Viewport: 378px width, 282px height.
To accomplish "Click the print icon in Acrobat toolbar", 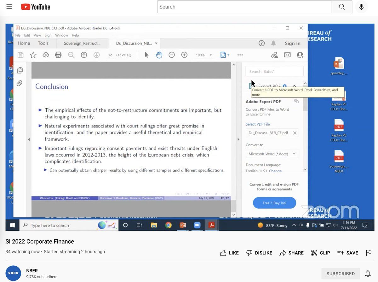I will [x=58, y=55].
